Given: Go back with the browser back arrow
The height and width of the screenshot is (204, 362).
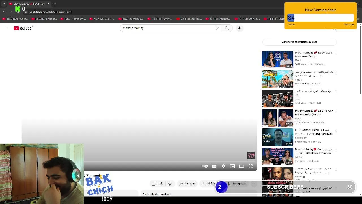Looking at the screenshot, I should 4,12.
